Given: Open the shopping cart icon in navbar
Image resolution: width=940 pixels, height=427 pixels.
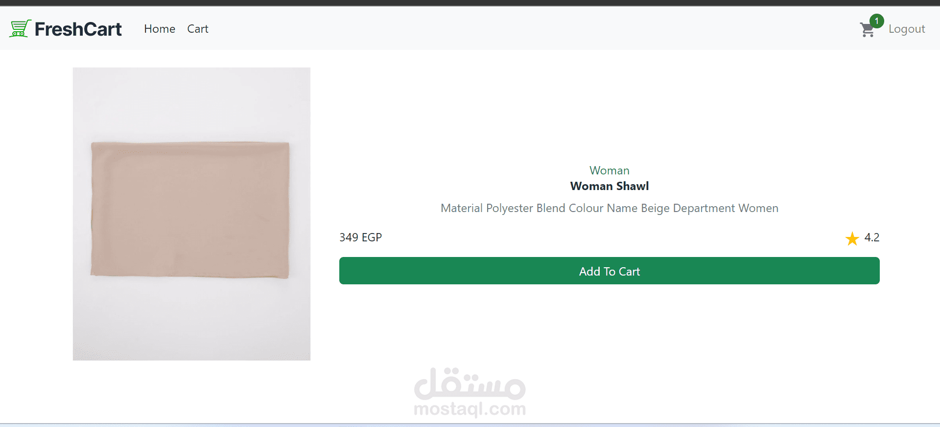Looking at the screenshot, I should (x=867, y=30).
